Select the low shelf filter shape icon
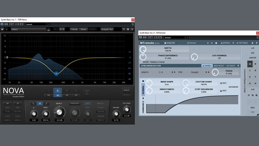 point(34,104)
